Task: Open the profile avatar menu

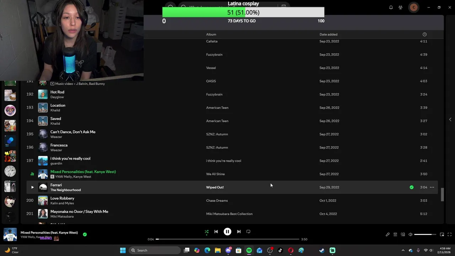Action: point(414,7)
